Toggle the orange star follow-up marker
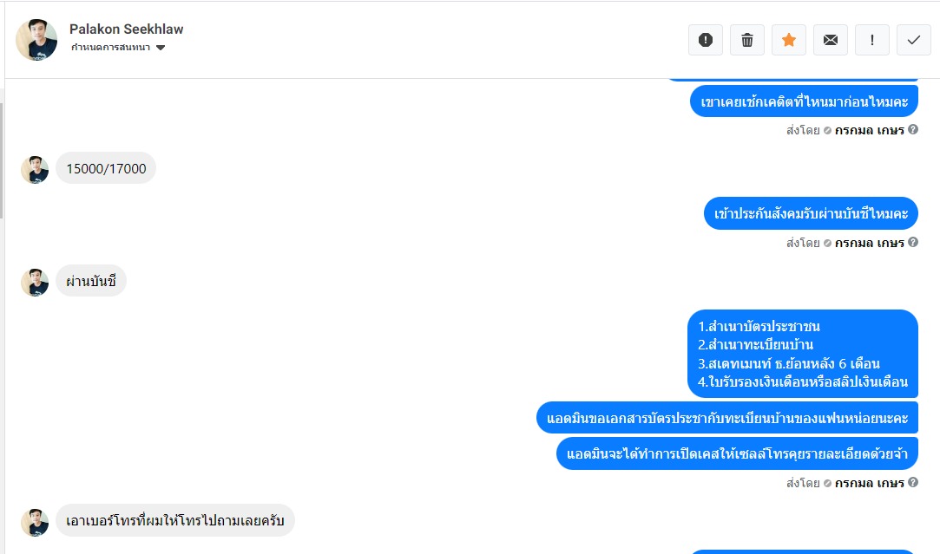 [789, 40]
